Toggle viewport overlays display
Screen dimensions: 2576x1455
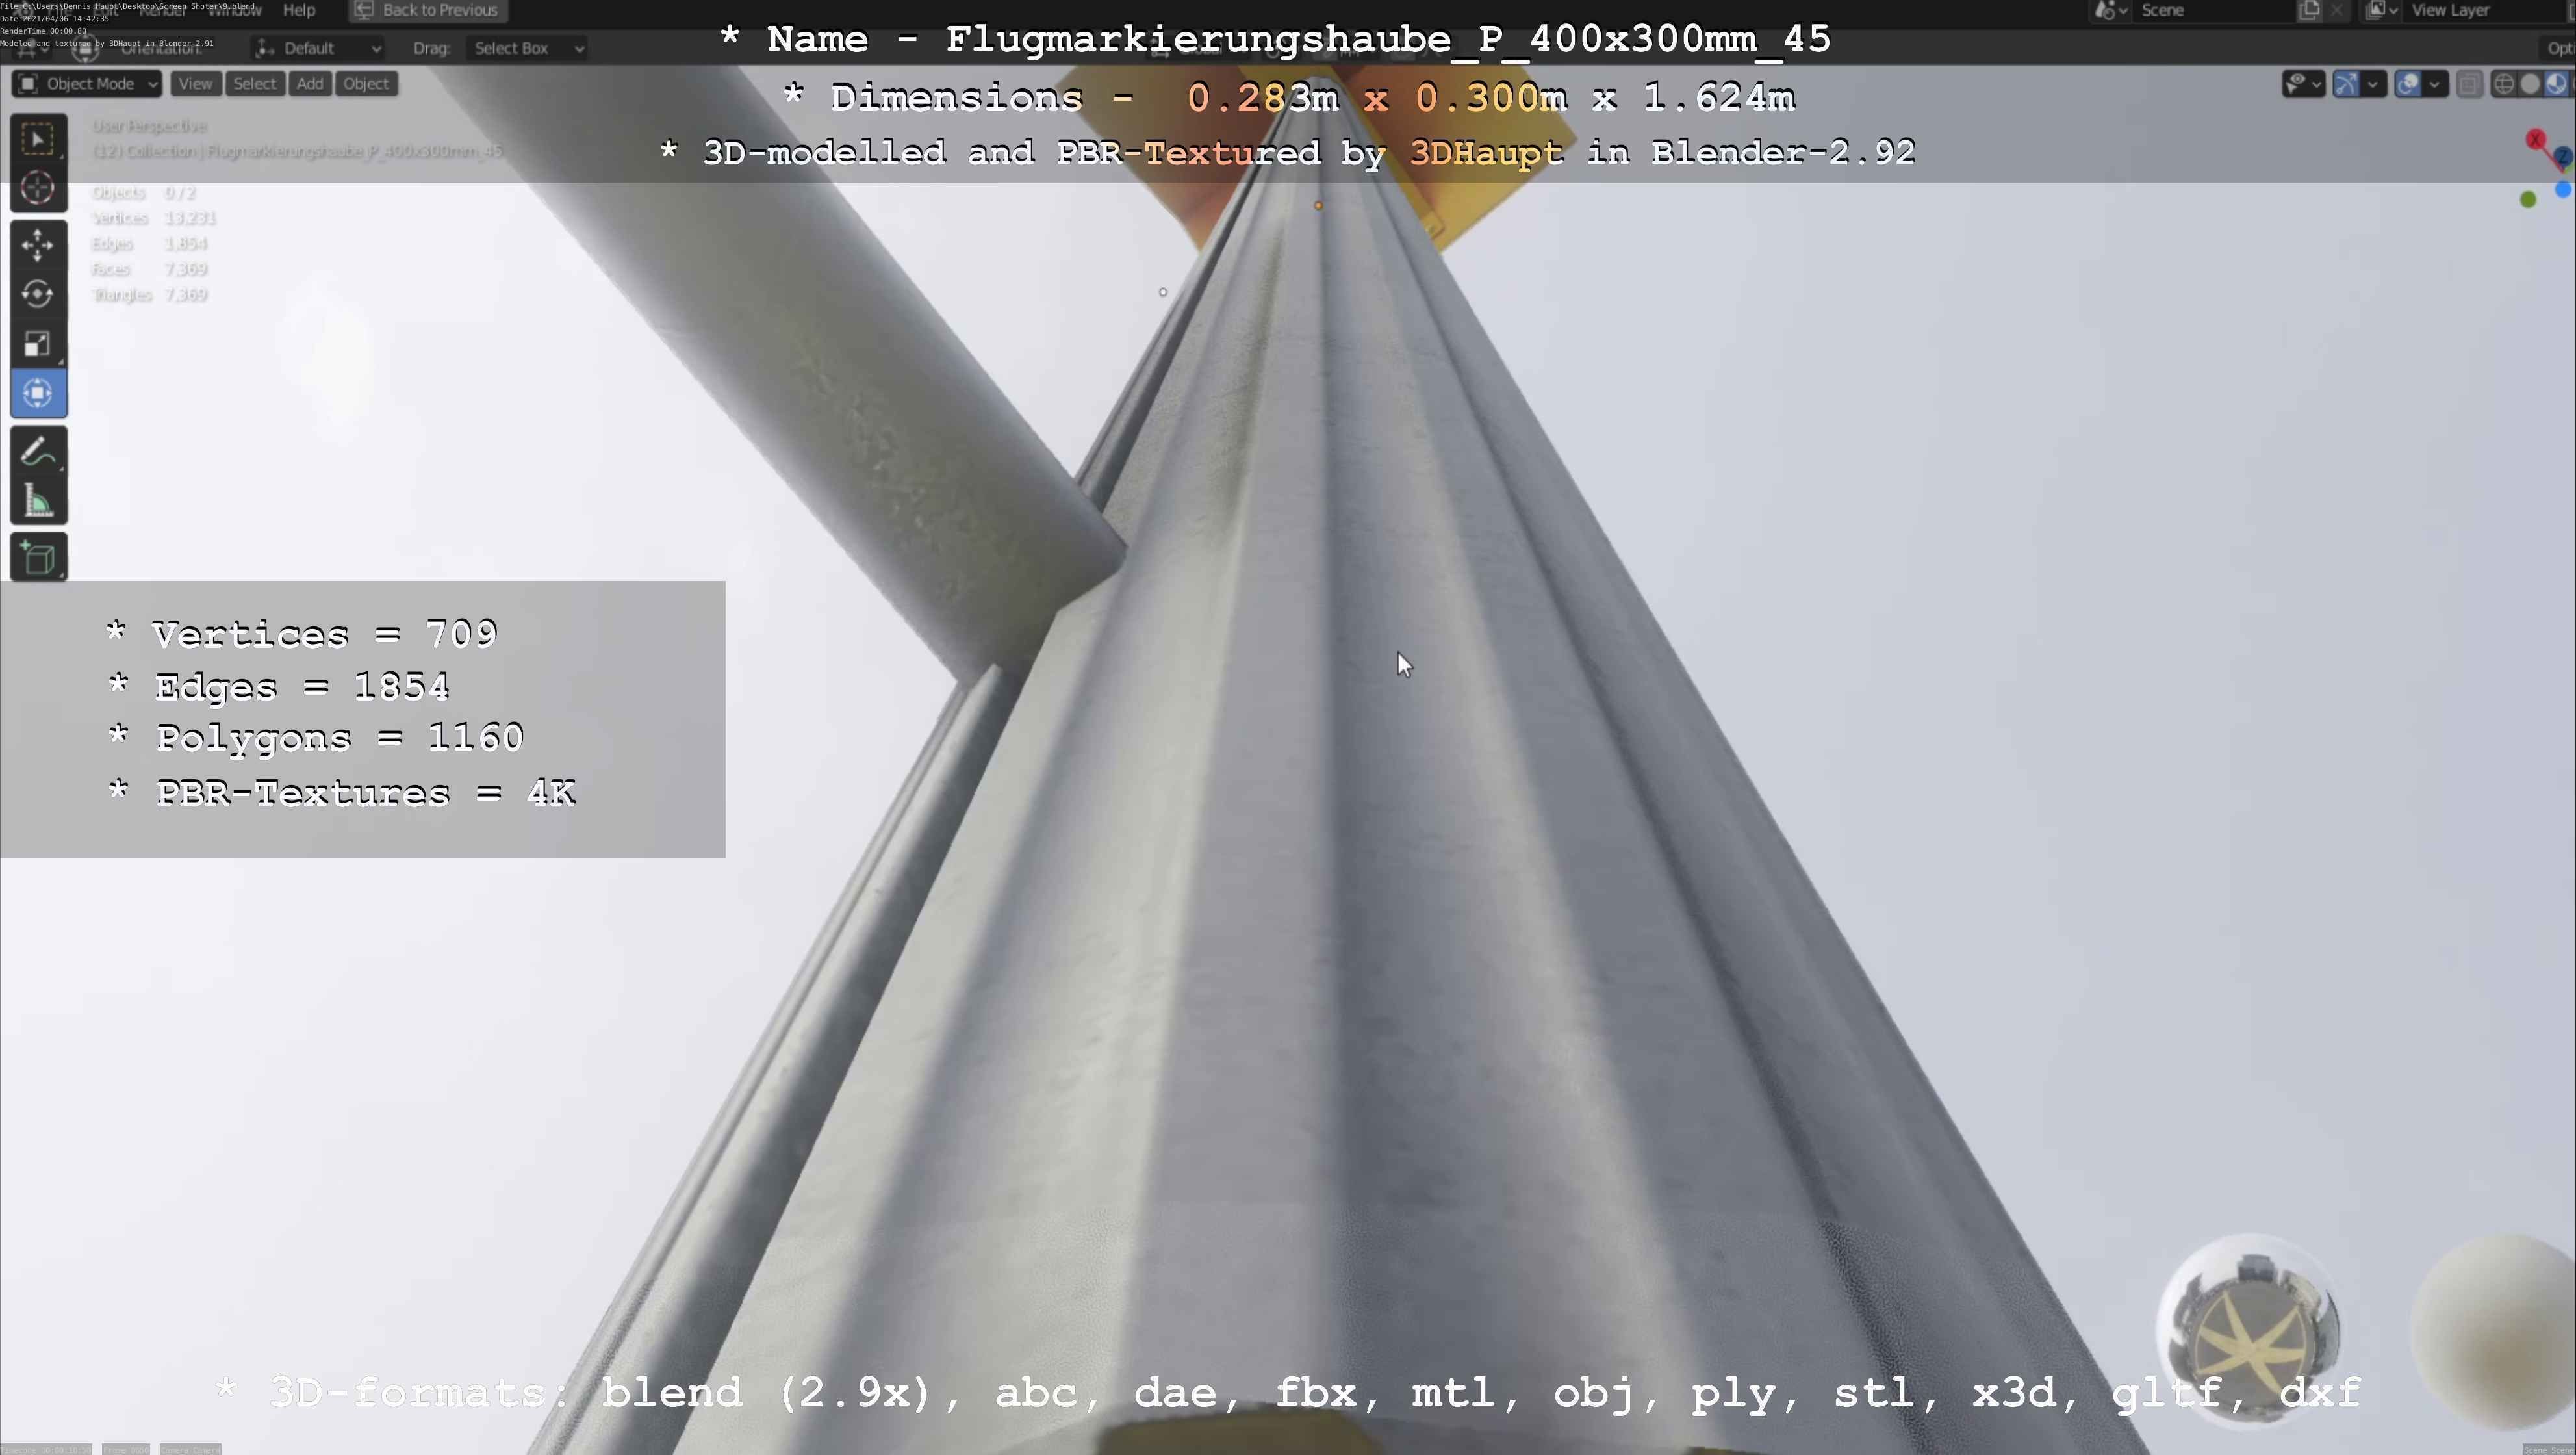coord(2408,84)
